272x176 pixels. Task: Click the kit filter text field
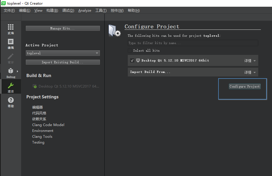(193, 43)
